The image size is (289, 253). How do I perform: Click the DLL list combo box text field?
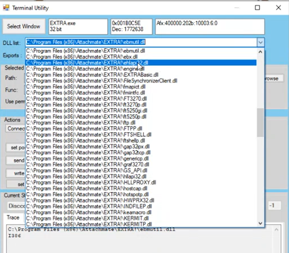coord(141,42)
